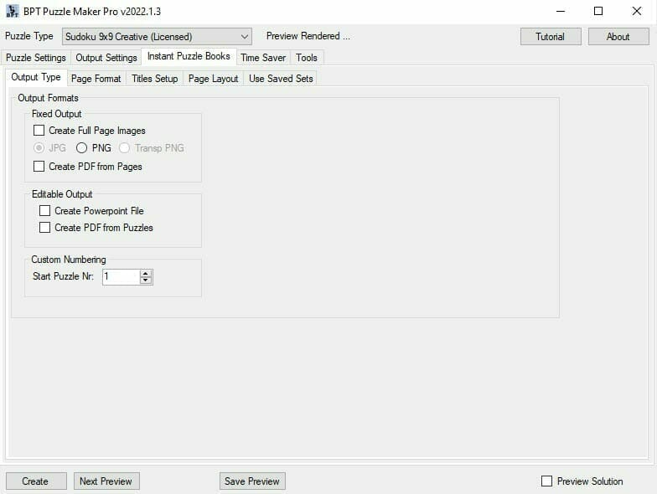Open the Tutorial

tap(550, 37)
